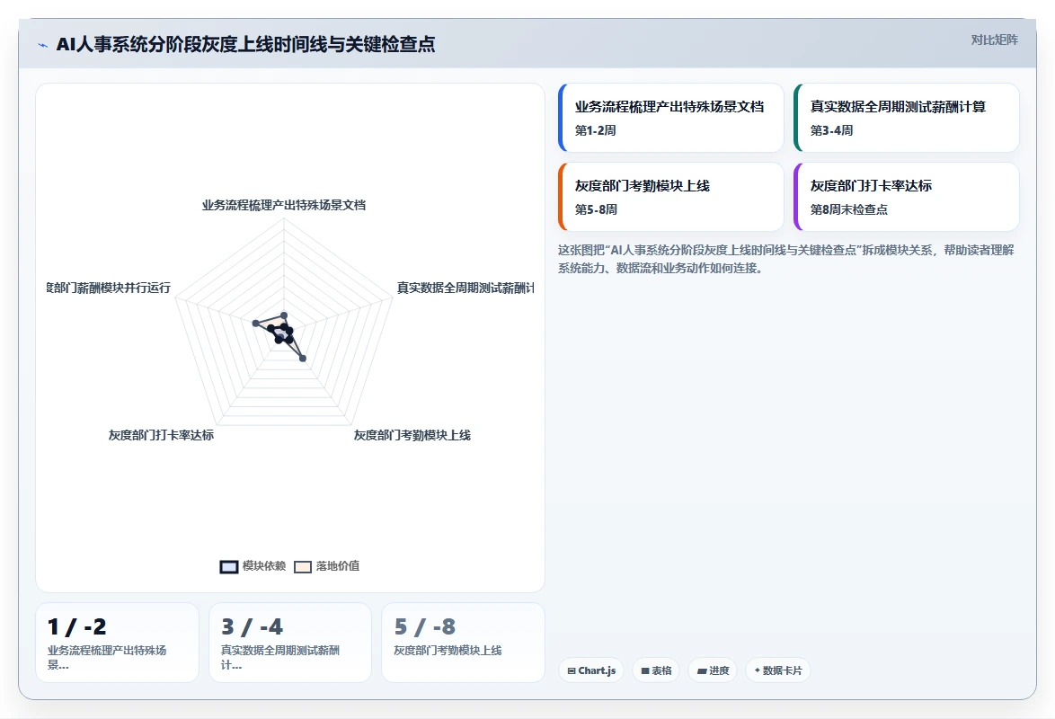Viewport: 1055px width, 719px height.
Task: Click the radar axis label 部门薪酬模块并行运行
Action: tap(109, 288)
